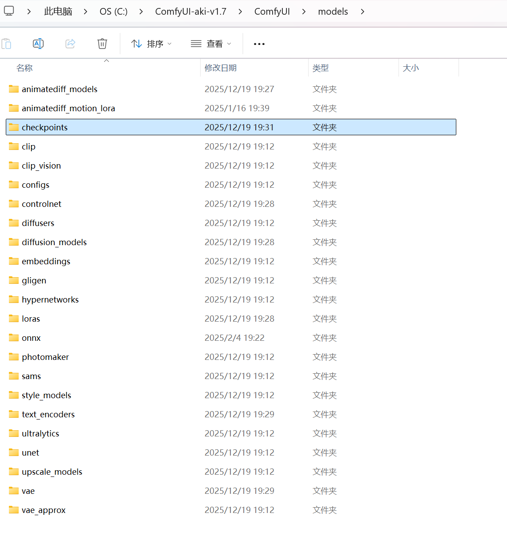
Task: Select the photomaker folder icon
Action: 14,357
